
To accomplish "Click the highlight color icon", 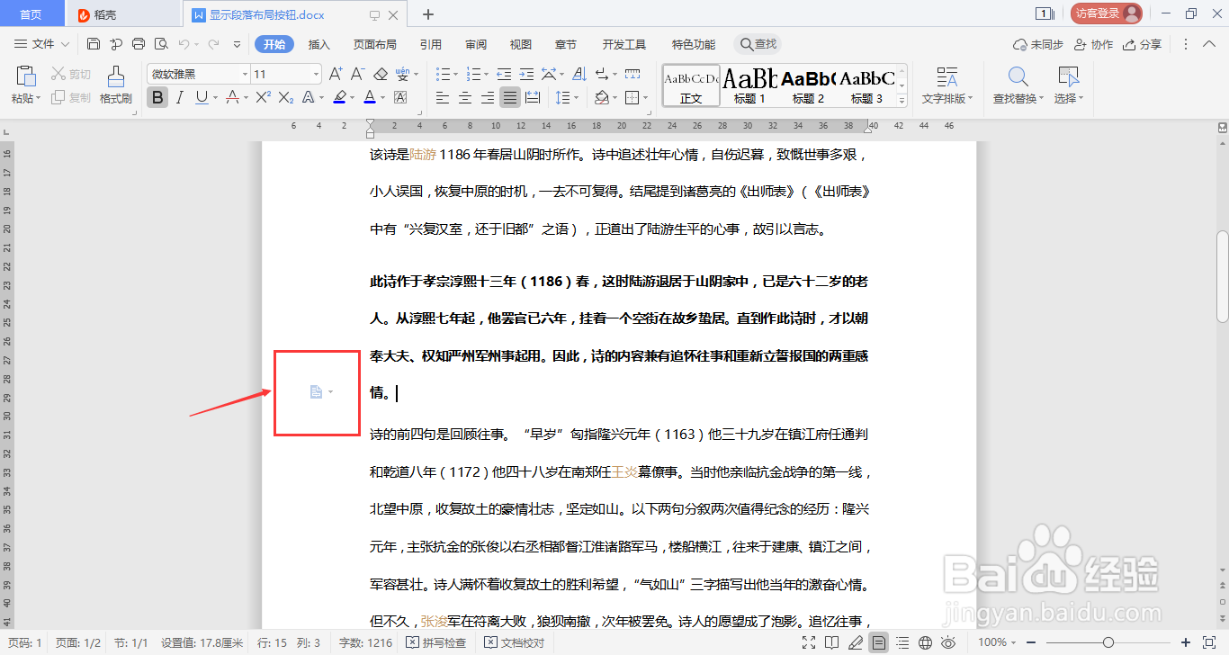I will click(x=339, y=96).
